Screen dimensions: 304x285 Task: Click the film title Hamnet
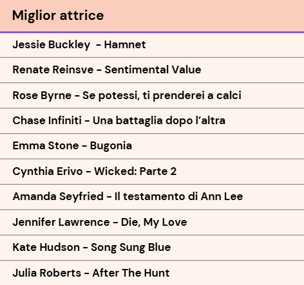coord(125,44)
